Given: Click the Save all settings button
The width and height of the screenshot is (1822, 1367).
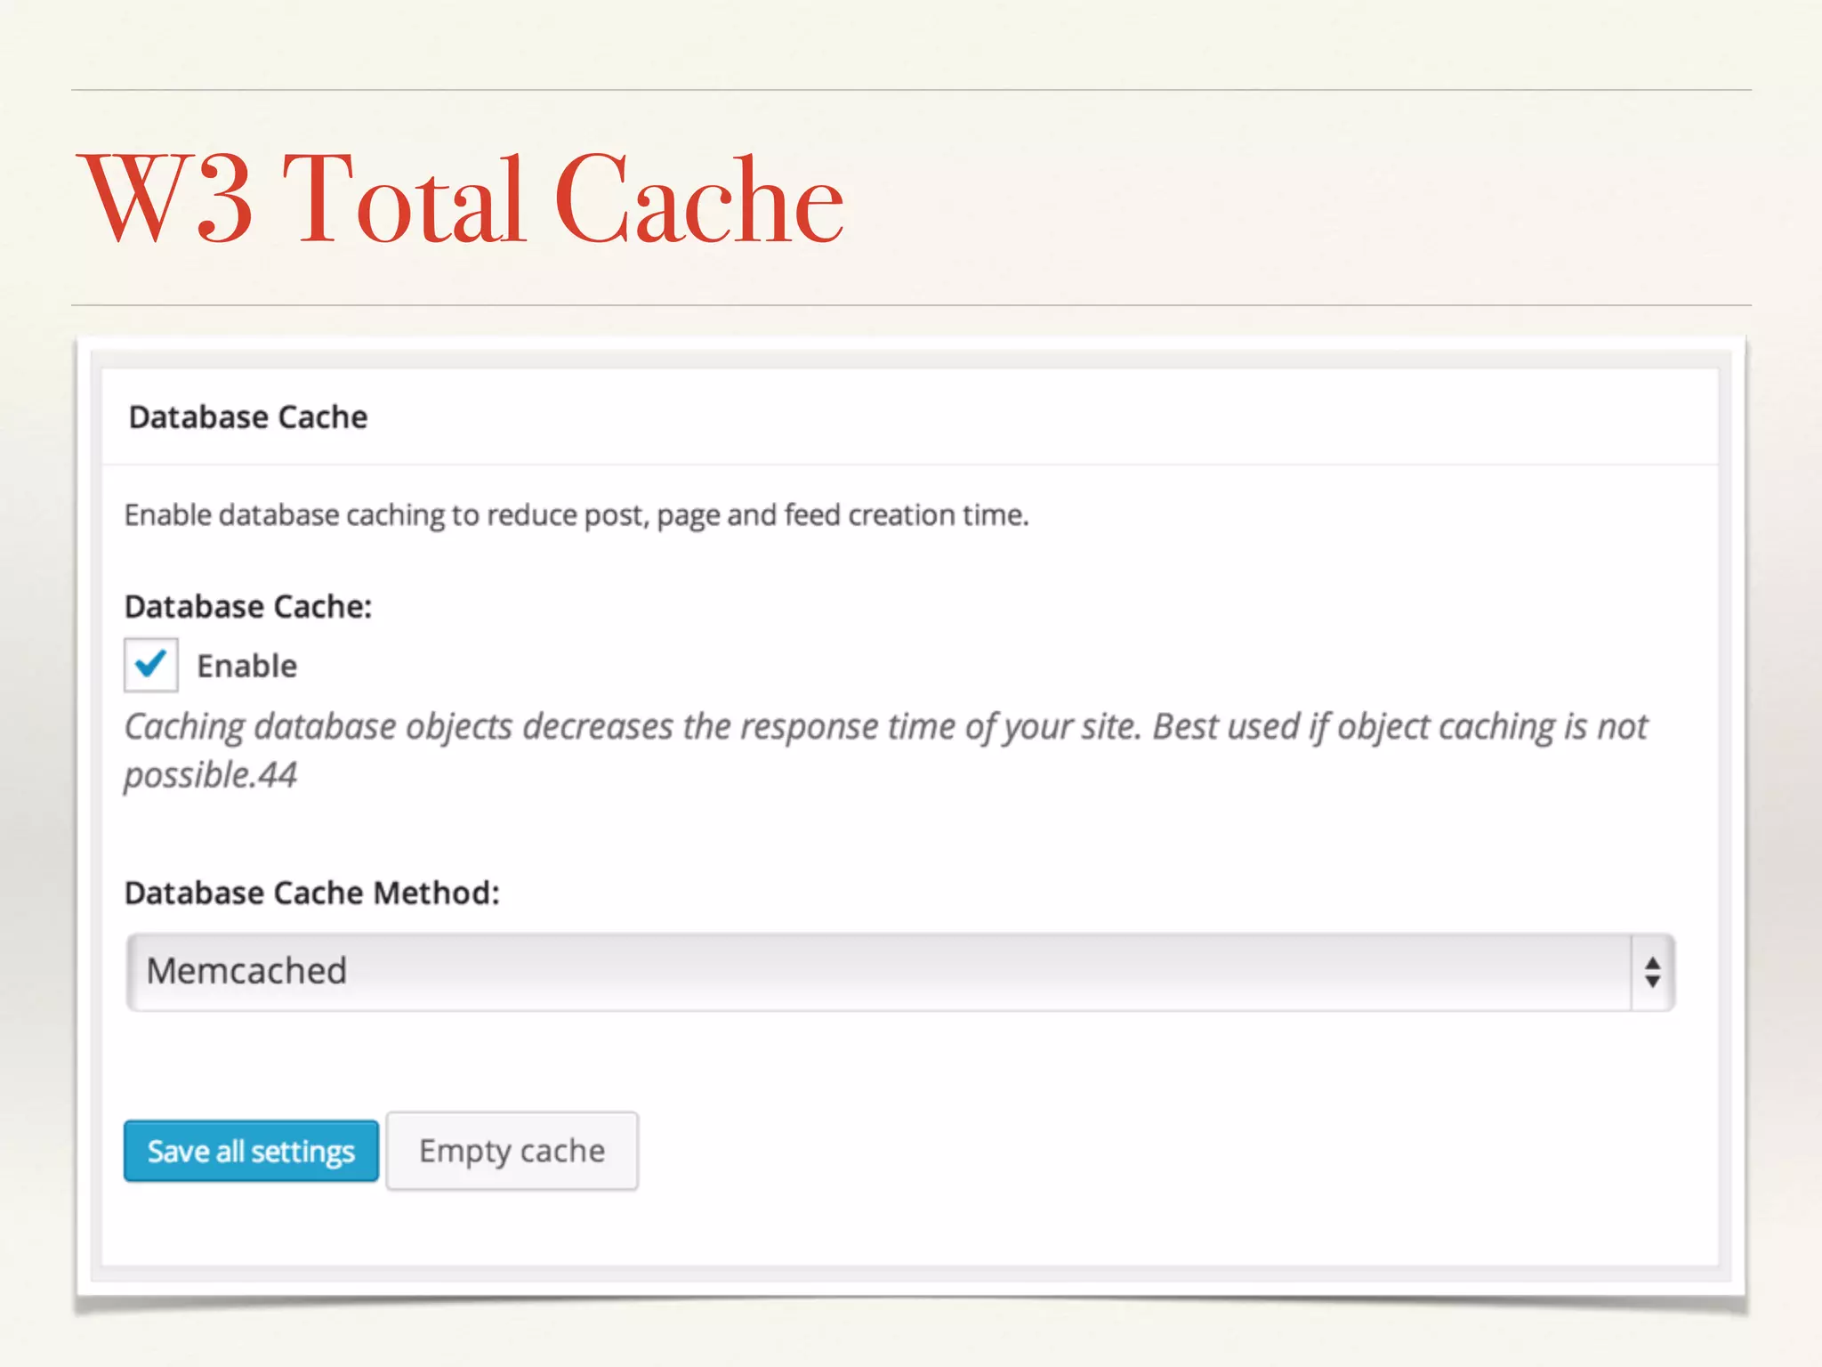Looking at the screenshot, I should tap(251, 1151).
